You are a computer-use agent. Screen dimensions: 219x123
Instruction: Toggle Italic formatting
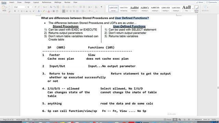tap(18, 11)
